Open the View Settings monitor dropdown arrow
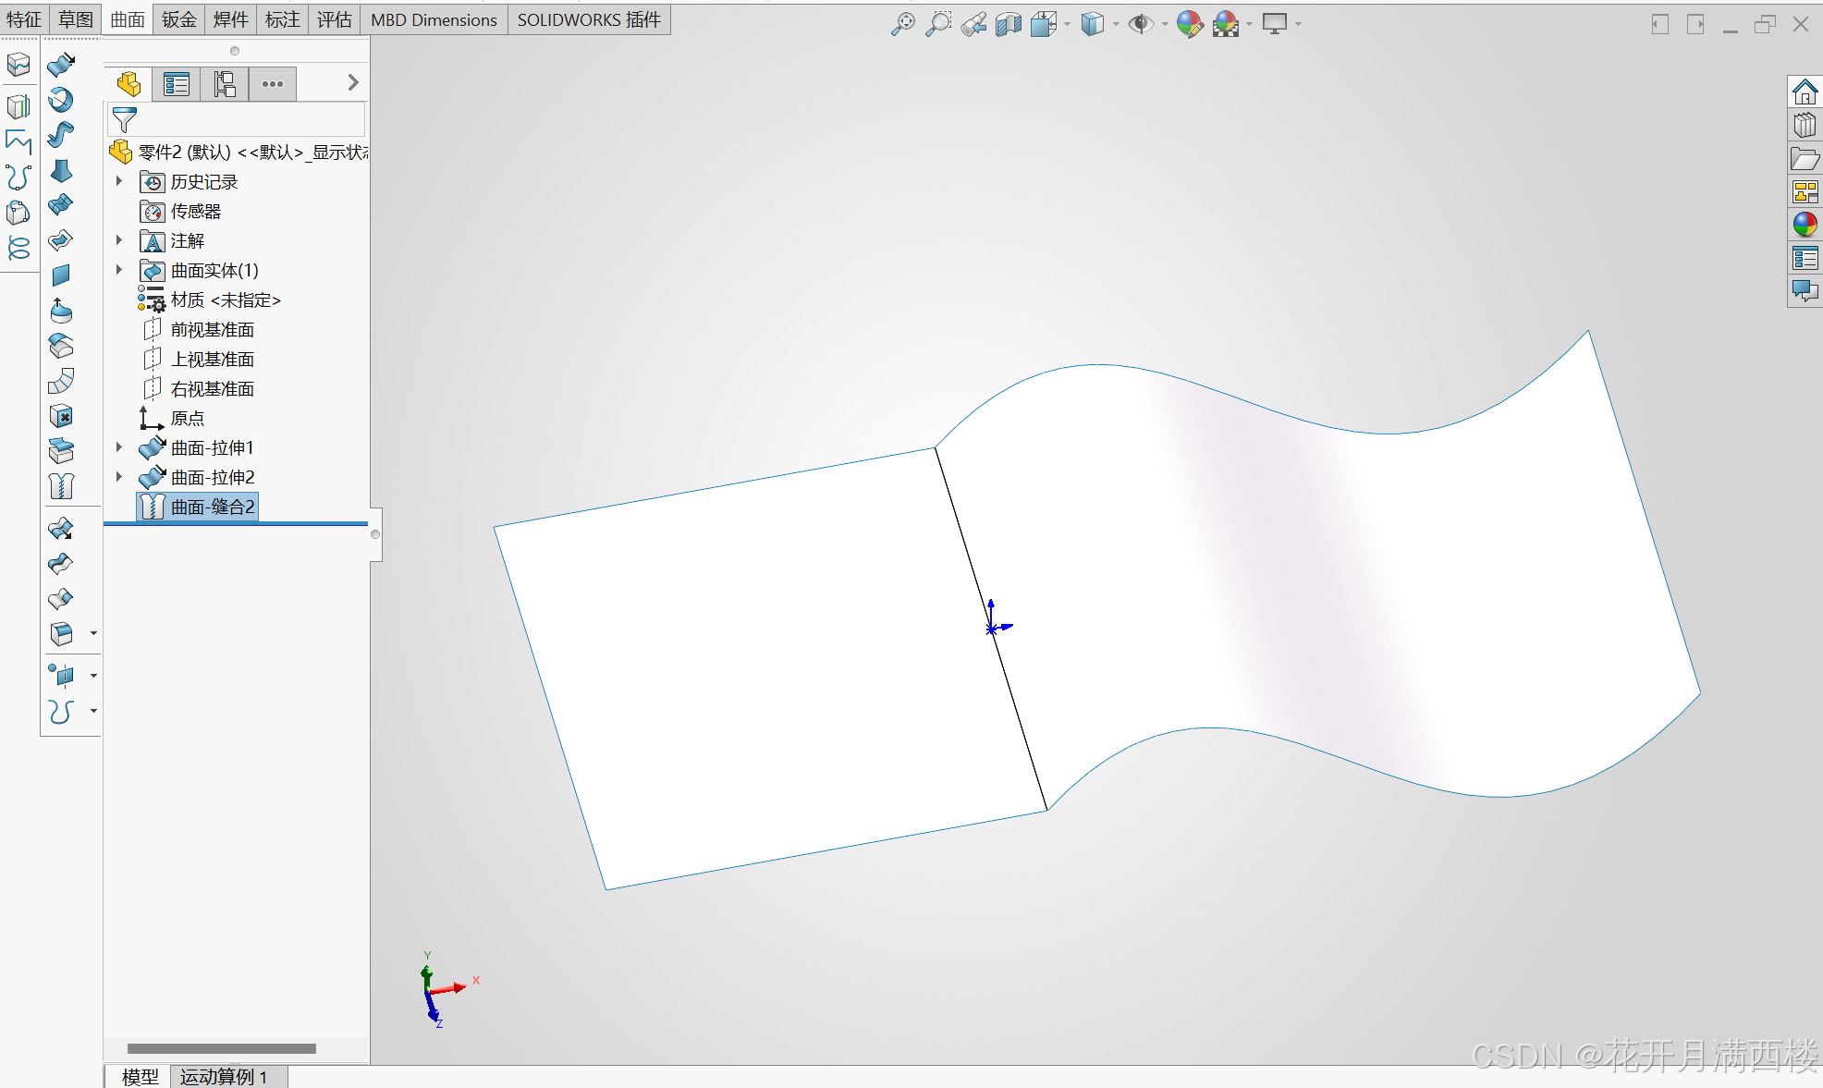Screen dimensions: 1823x1088 pos(1298,24)
